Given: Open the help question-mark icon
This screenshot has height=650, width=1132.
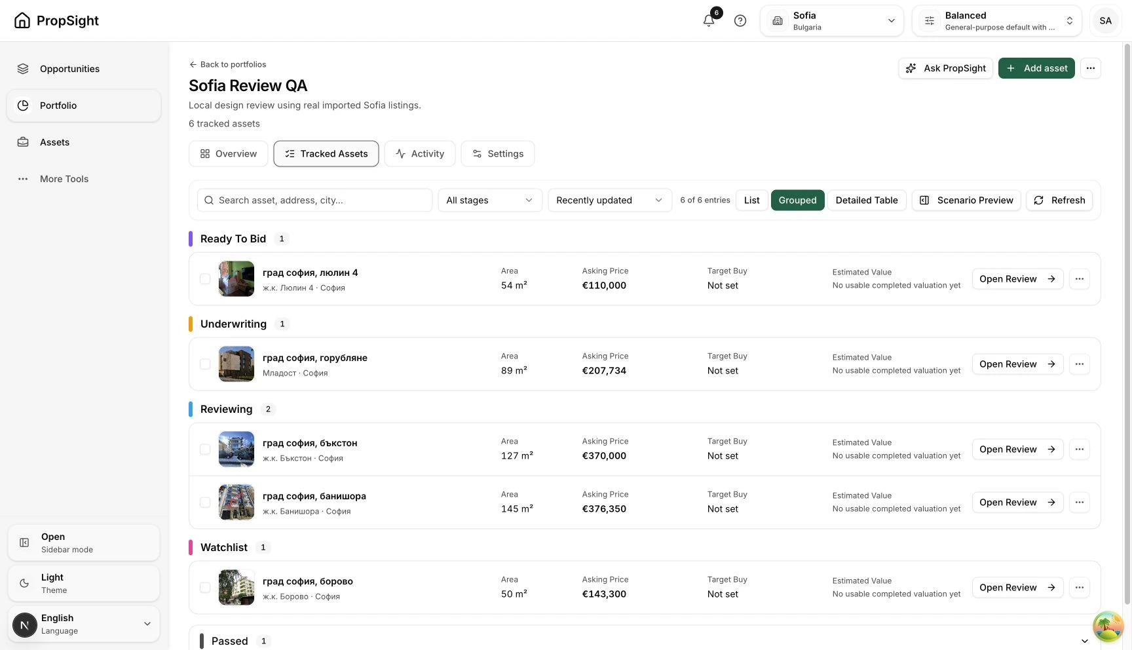Looking at the screenshot, I should [x=740, y=20].
